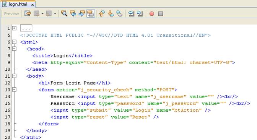This screenshot has width=257, height=140.
Task: Click the j_username attribute value
Action: coord(168,97)
